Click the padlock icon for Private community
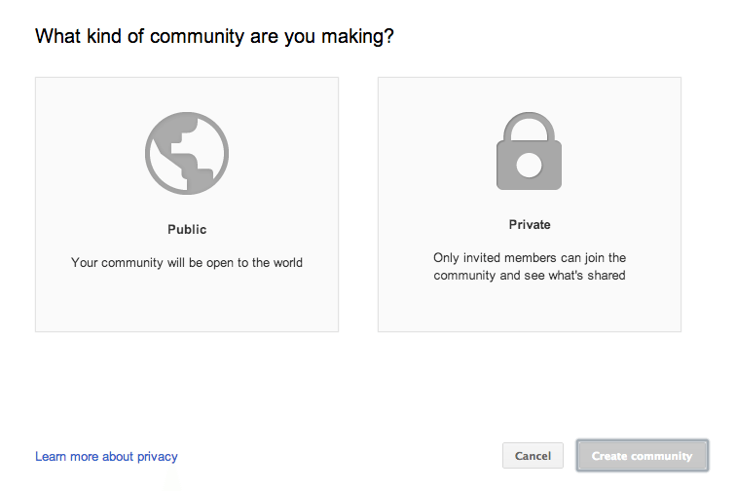 point(529,151)
